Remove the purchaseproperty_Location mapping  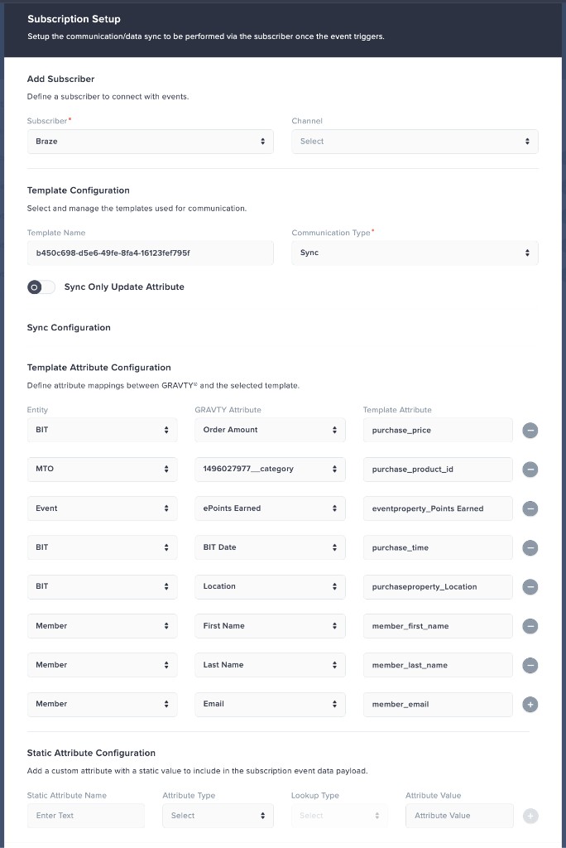[x=530, y=586]
